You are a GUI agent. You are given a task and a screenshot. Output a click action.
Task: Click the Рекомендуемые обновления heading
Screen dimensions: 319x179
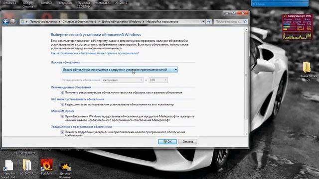pos(71,88)
